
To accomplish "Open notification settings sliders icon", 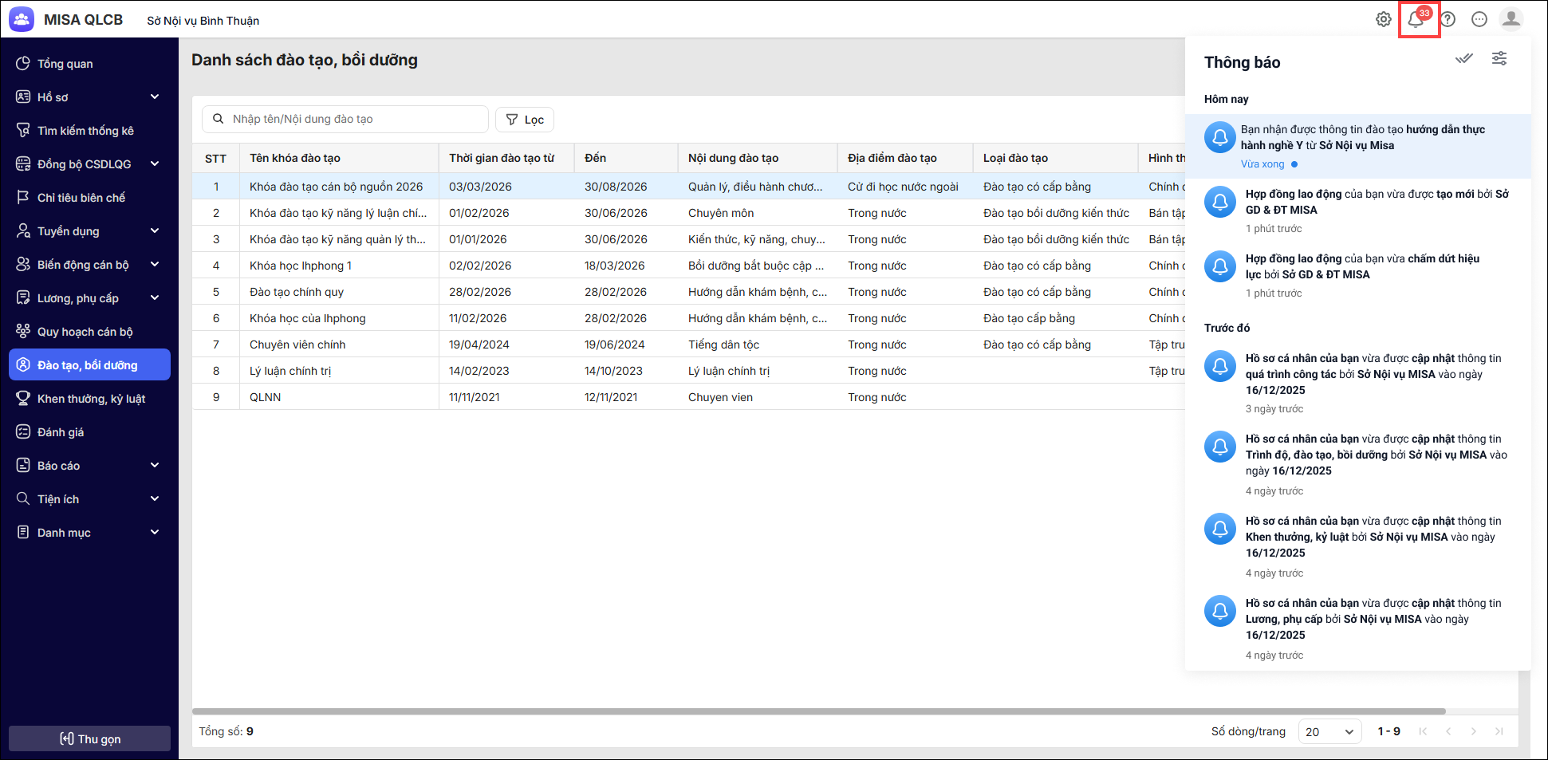I will pyautogui.click(x=1499, y=59).
